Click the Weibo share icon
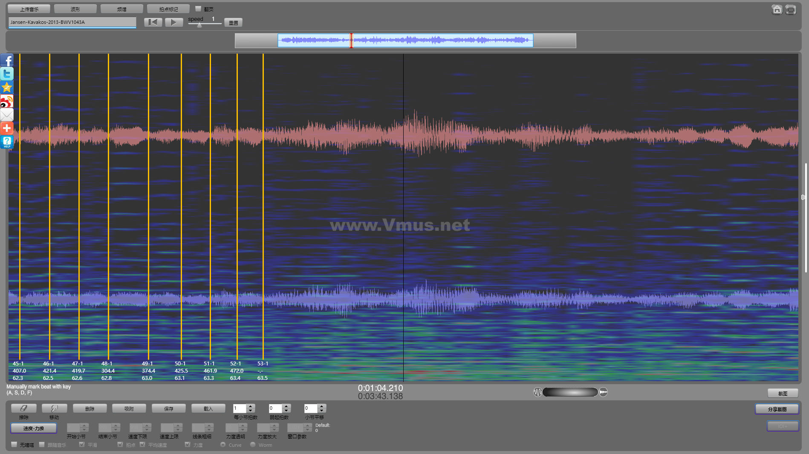This screenshot has width=809, height=454. (7, 101)
